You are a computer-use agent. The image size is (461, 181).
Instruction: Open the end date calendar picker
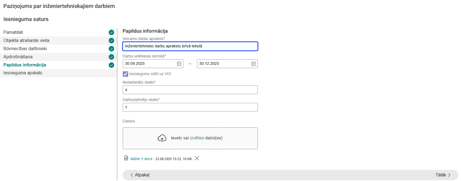coord(254,64)
